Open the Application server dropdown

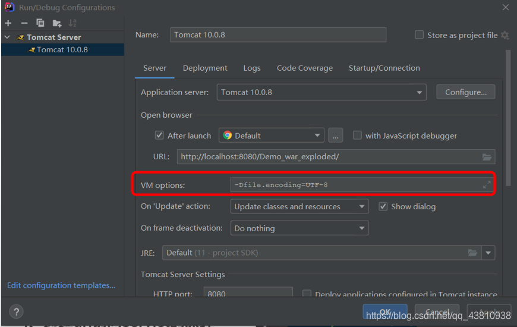pyautogui.click(x=321, y=92)
